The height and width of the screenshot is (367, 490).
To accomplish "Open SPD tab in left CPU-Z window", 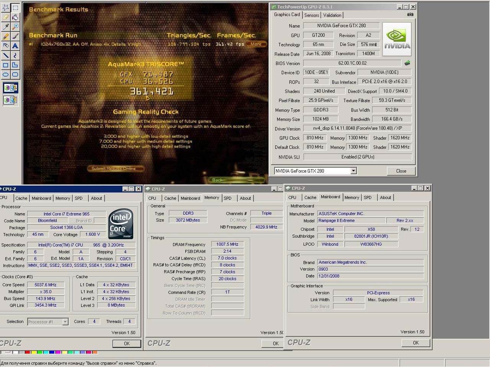I will [78, 198].
